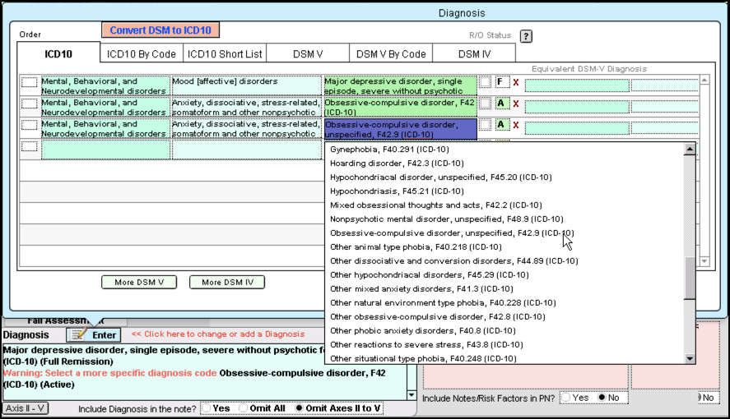The width and height of the screenshot is (730, 419).
Task: Select the Omit All radio option
Action: tap(244, 408)
